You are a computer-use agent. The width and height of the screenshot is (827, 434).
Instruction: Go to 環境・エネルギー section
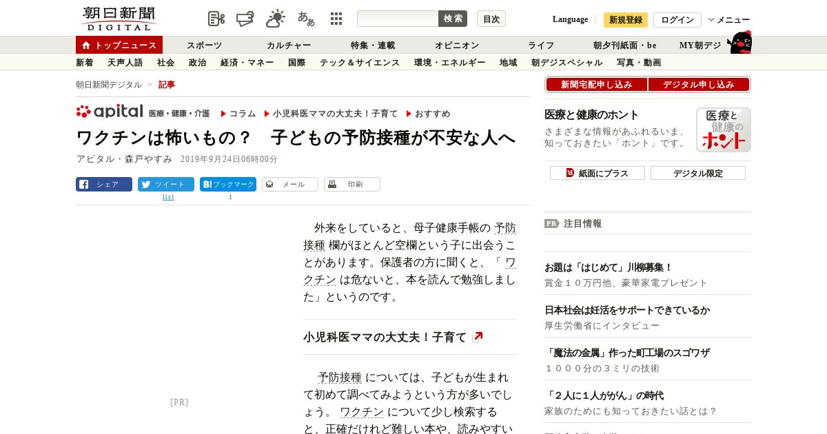pos(450,63)
